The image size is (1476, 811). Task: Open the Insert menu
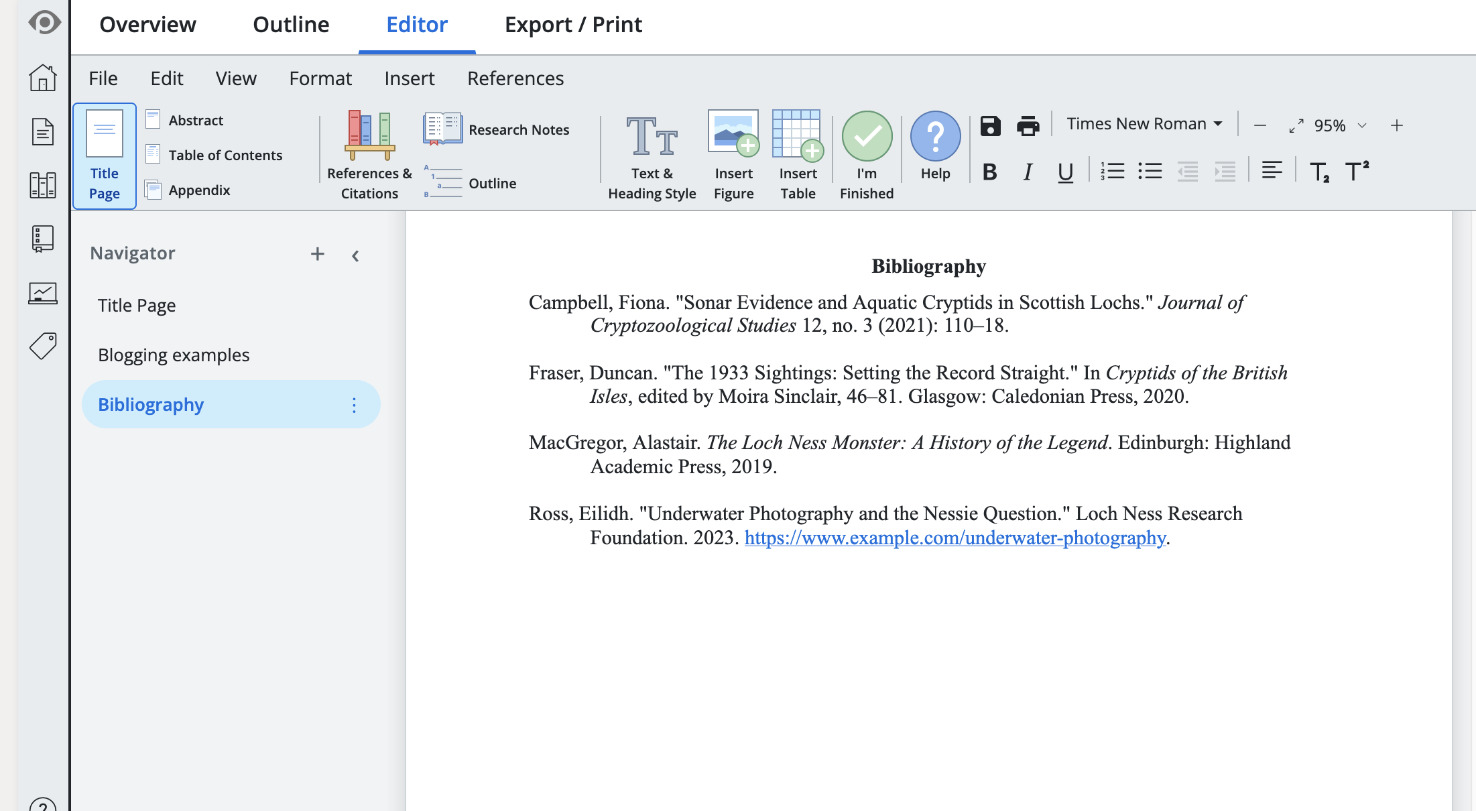pyautogui.click(x=410, y=78)
